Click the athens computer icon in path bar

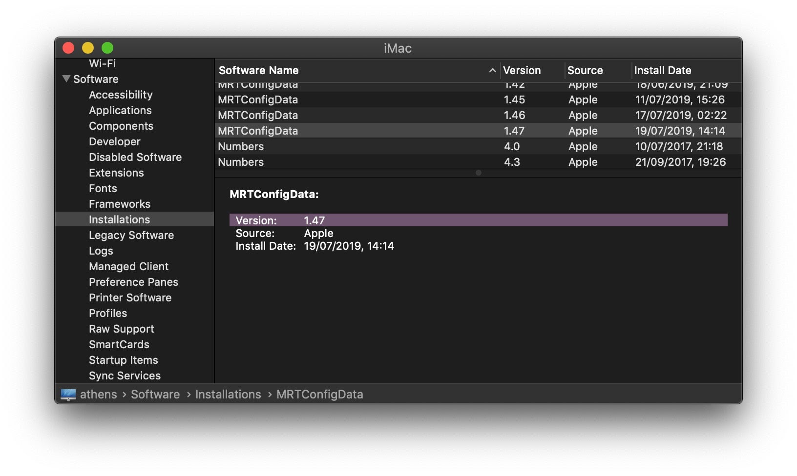(68, 395)
